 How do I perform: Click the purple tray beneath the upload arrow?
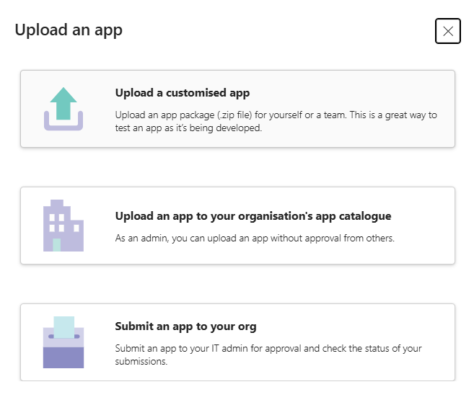pyautogui.click(x=63, y=127)
